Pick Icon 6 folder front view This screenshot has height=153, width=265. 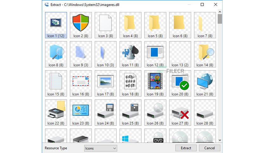click(180, 25)
